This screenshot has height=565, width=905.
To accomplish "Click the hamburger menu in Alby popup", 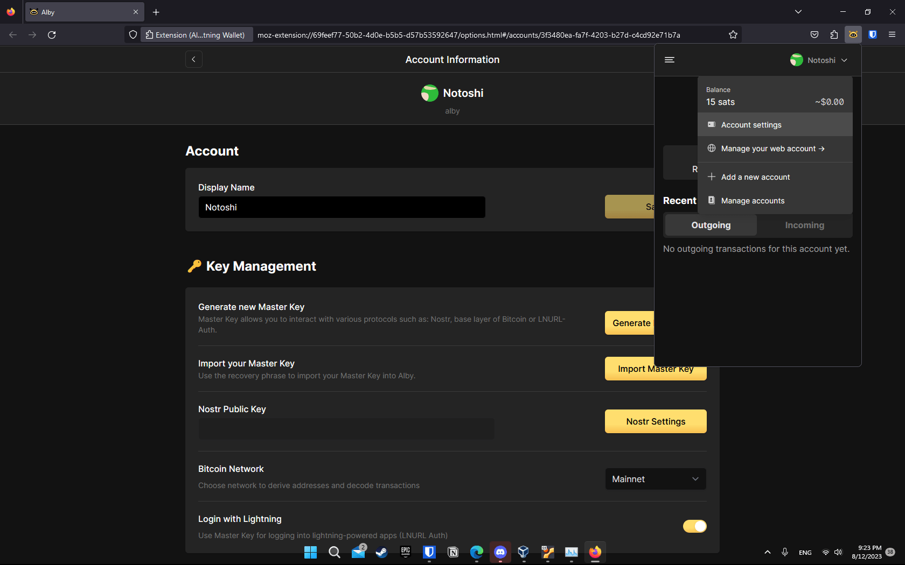I will (x=670, y=60).
